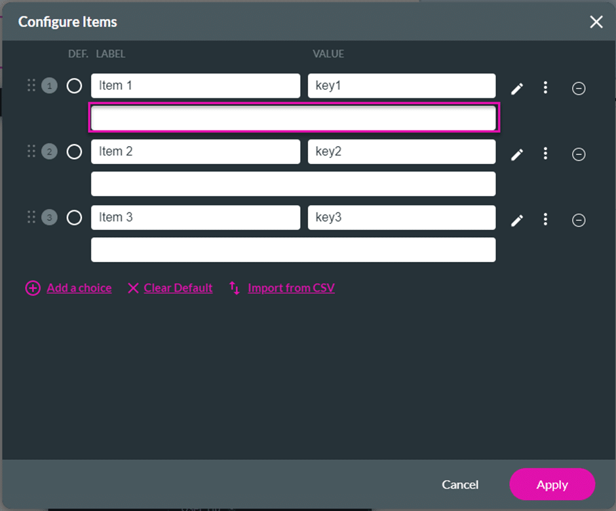The image size is (616, 511).
Task: Remove Item 2 with the minus icon
Action: click(579, 155)
